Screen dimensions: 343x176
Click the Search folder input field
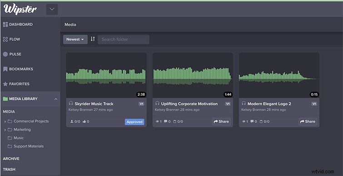pyautogui.click(x=124, y=39)
